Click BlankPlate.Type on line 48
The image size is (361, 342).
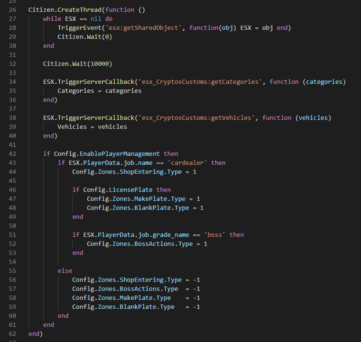162,208
